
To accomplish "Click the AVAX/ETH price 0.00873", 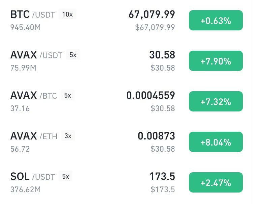I will click(x=156, y=136).
